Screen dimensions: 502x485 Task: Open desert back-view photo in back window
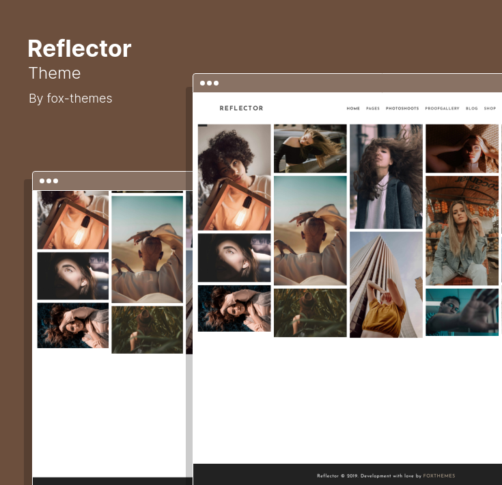[148, 250]
